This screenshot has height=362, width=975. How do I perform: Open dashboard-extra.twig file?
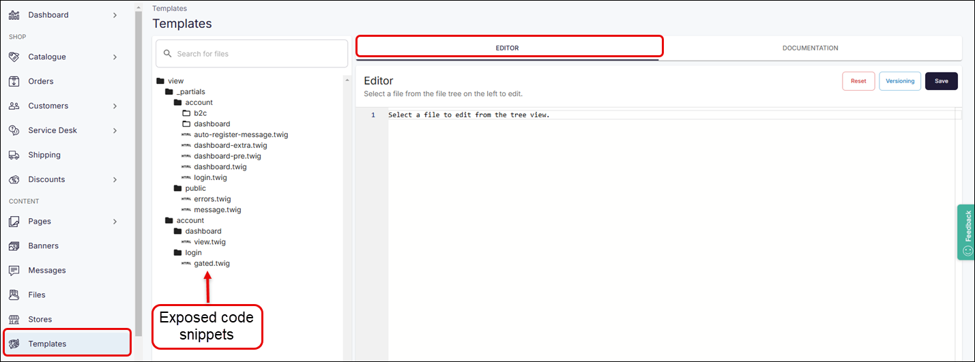point(230,146)
